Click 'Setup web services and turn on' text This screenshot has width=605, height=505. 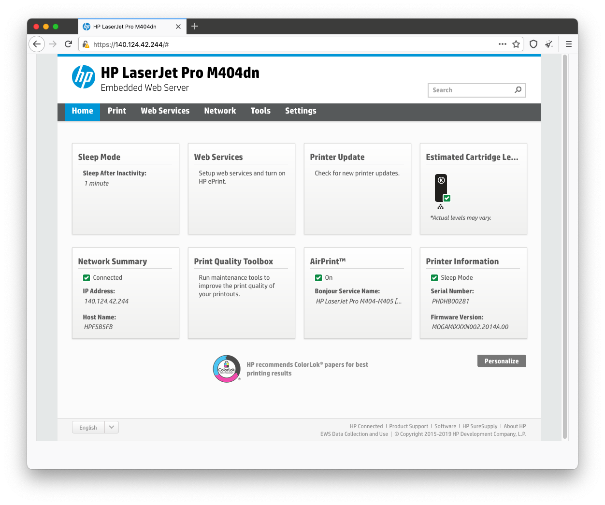tap(242, 173)
